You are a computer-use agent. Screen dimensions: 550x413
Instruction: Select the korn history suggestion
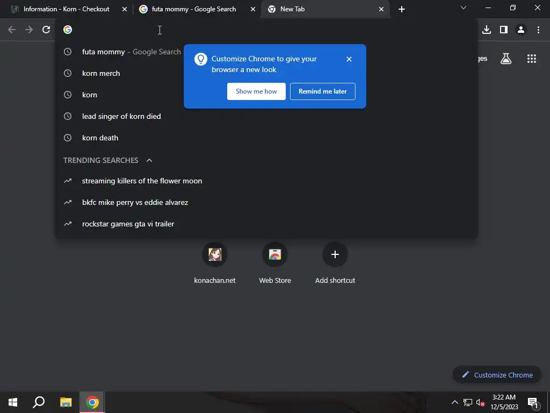click(266, 95)
